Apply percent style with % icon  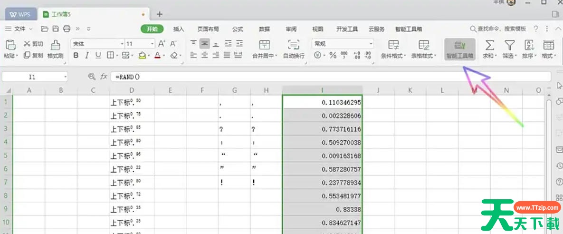coord(333,55)
